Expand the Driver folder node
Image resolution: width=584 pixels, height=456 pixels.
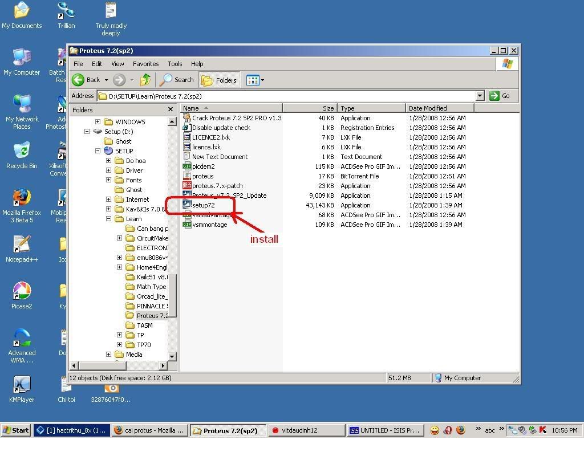(x=108, y=170)
